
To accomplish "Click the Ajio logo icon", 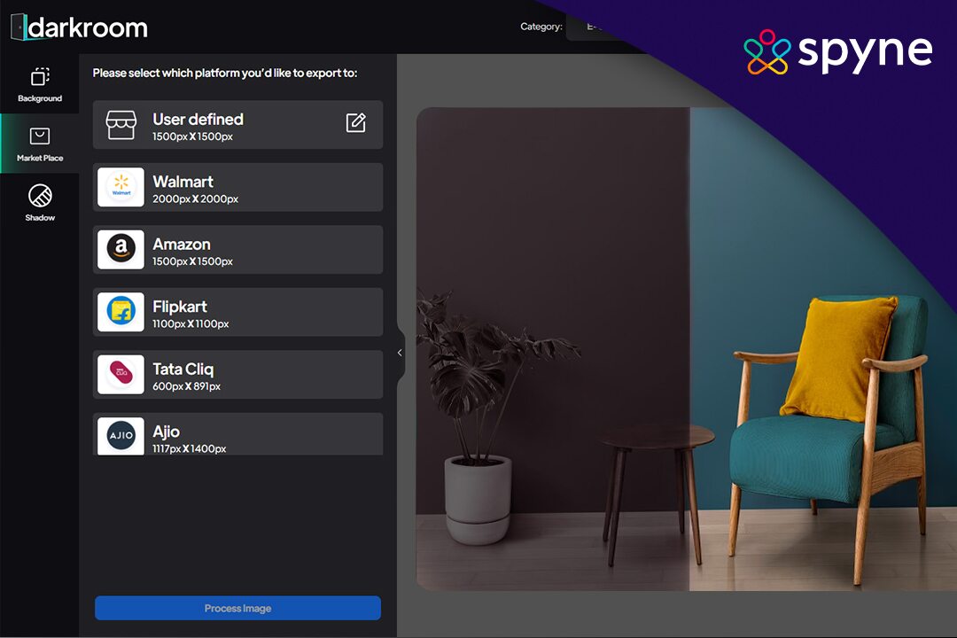I will [121, 436].
